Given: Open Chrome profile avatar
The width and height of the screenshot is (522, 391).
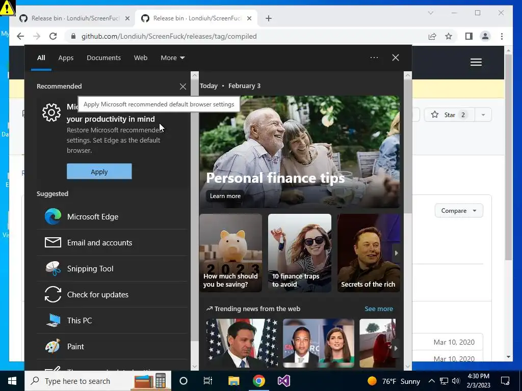Looking at the screenshot, I should click(x=485, y=36).
